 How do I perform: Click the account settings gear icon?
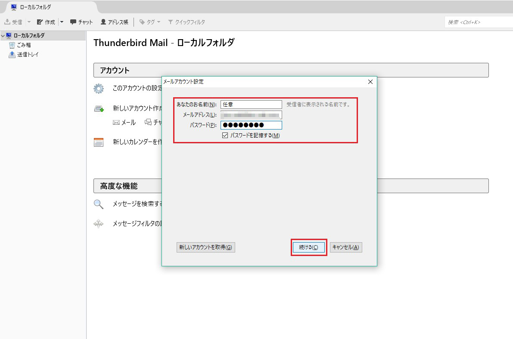tap(99, 88)
